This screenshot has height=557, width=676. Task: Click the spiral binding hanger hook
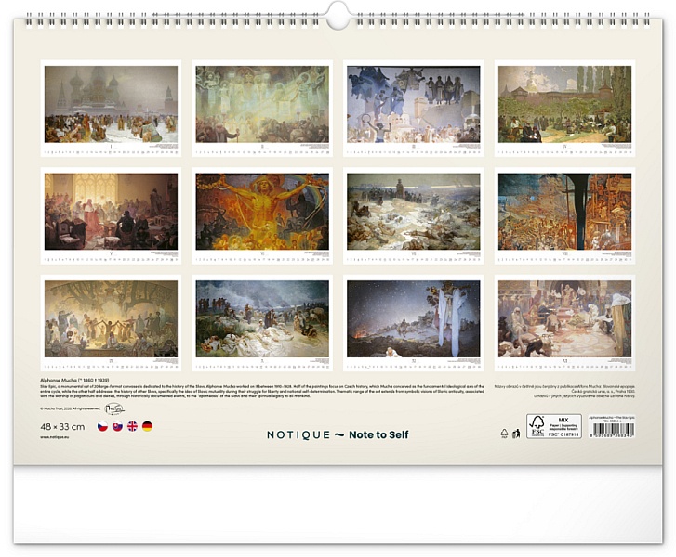click(x=338, y=14)
